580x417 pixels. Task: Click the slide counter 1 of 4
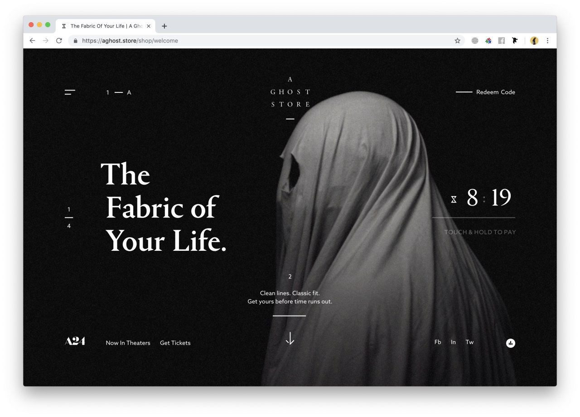pyautogui.click(x=69, y=217)
